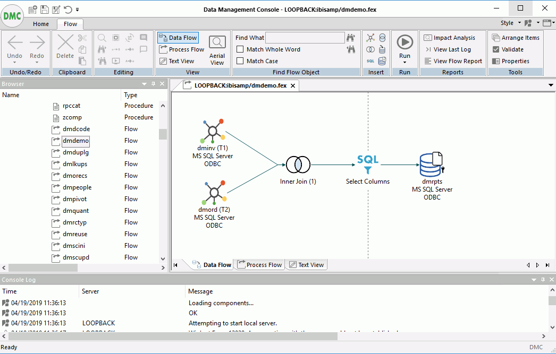The width and height of the screenshot is (556, 354).
Task: Click View Last Log
Action: 448,49
